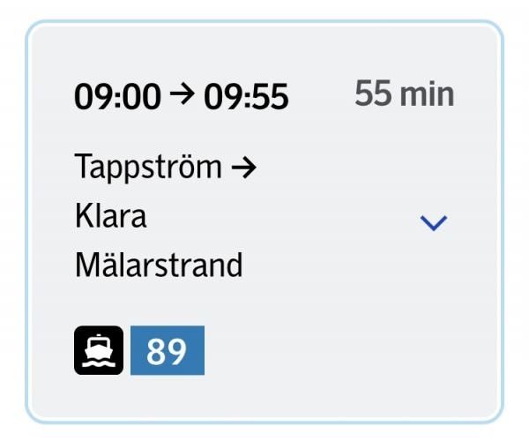529x441 pixels.
Task: Click the white waves under the boat icon
Action: click(x=99, y=363)
